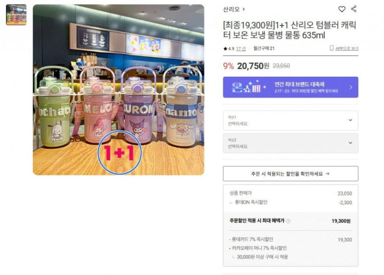Click the chevron next to 산리오 brand

(x=244, y=9)
